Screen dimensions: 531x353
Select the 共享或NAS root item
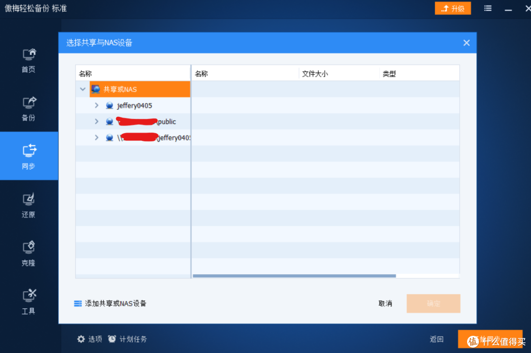tap(140, 89)
